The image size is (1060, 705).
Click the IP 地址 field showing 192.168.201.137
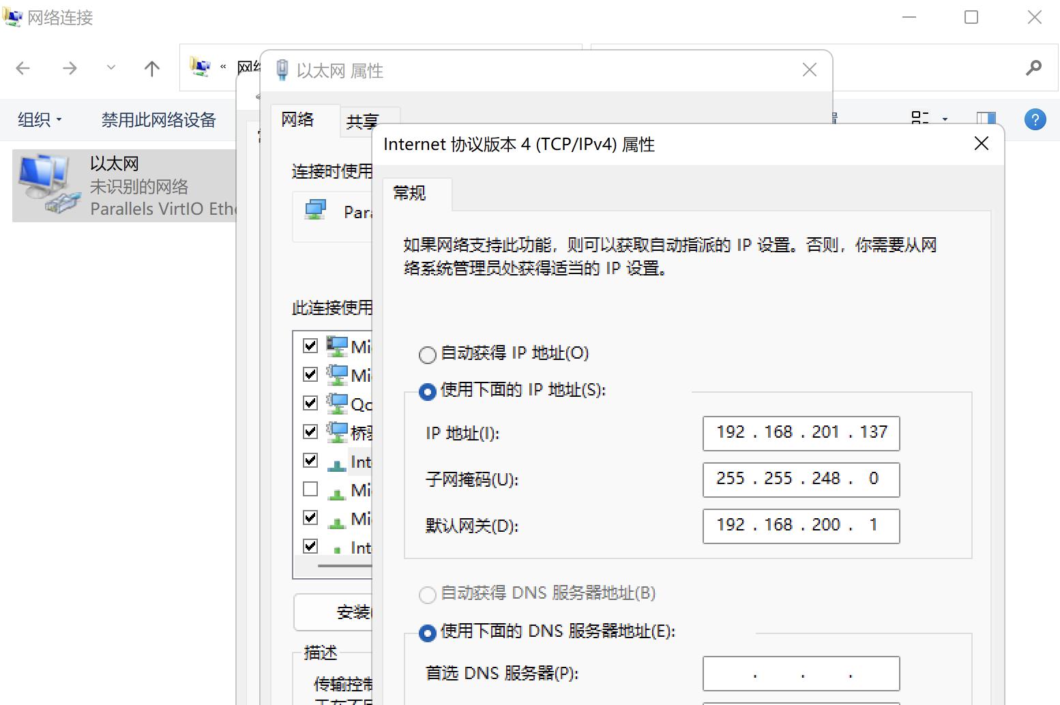coord(801,433)
